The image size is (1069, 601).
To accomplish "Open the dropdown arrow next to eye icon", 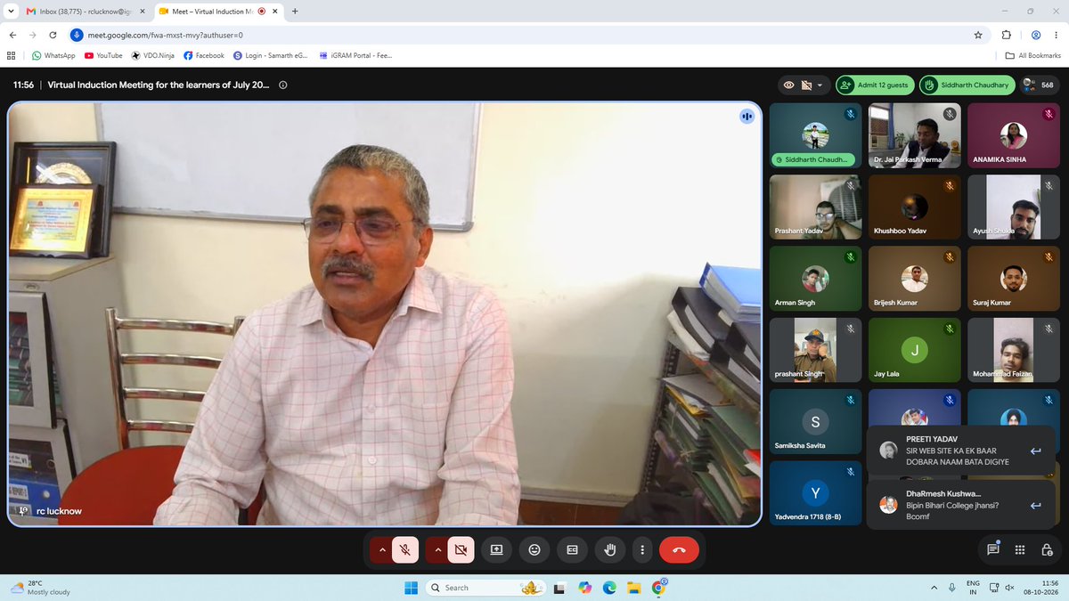I will [820, 85].
